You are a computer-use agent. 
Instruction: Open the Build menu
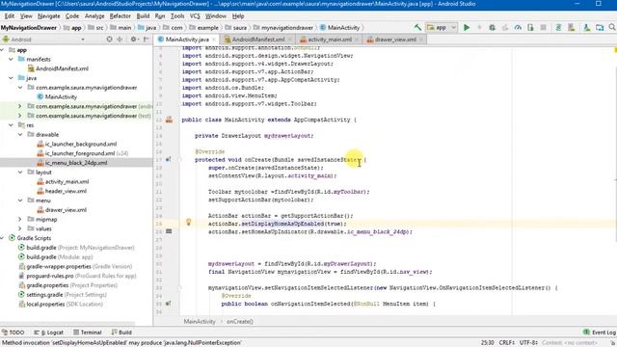(143, 16)
